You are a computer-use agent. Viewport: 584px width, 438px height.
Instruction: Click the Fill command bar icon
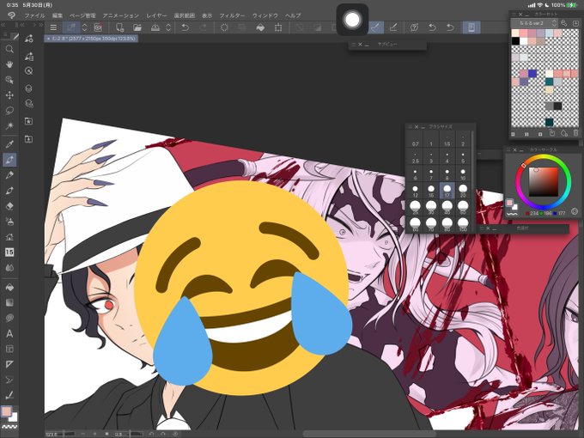point(260,27)
